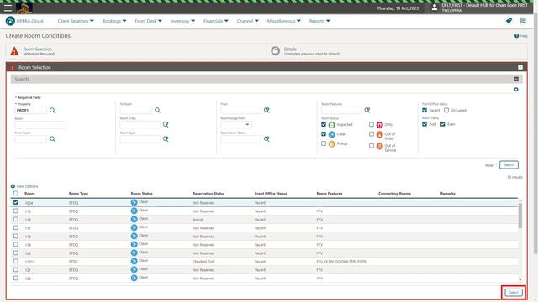538x302 pixels.
Task: Collapse the Search section
Action: pyautogui.click(x=516, y=79)
